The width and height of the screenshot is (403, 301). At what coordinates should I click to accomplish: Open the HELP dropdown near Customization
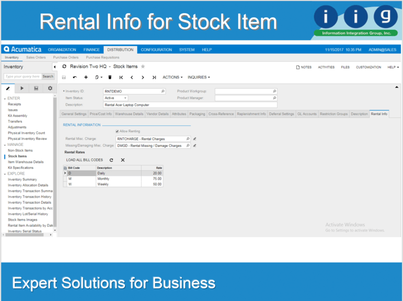coord(393,67)
